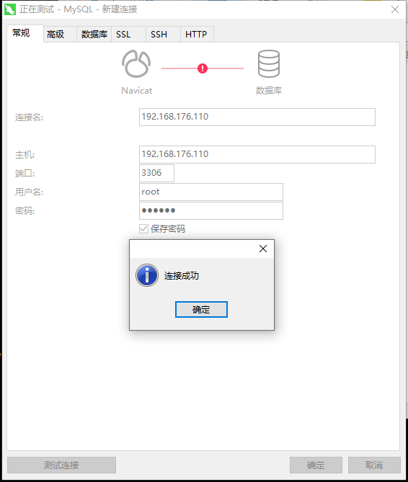Screen dimensions: 408x482
Task: Click the Navicat logo icon
Action: (136, 63)
